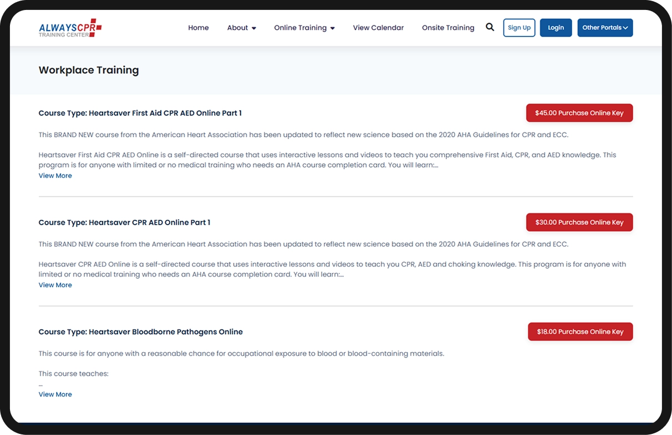
Task: Click the Sign Up button
Action: [519, 28]
